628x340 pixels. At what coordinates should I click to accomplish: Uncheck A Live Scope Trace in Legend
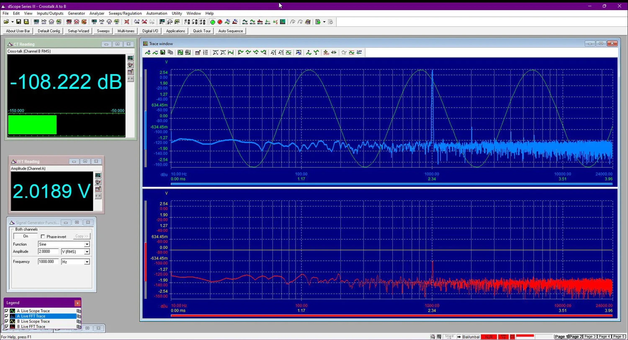[6, 311]
